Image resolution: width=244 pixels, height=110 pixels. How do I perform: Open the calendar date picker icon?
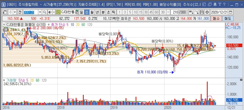[x=231, y=12]
